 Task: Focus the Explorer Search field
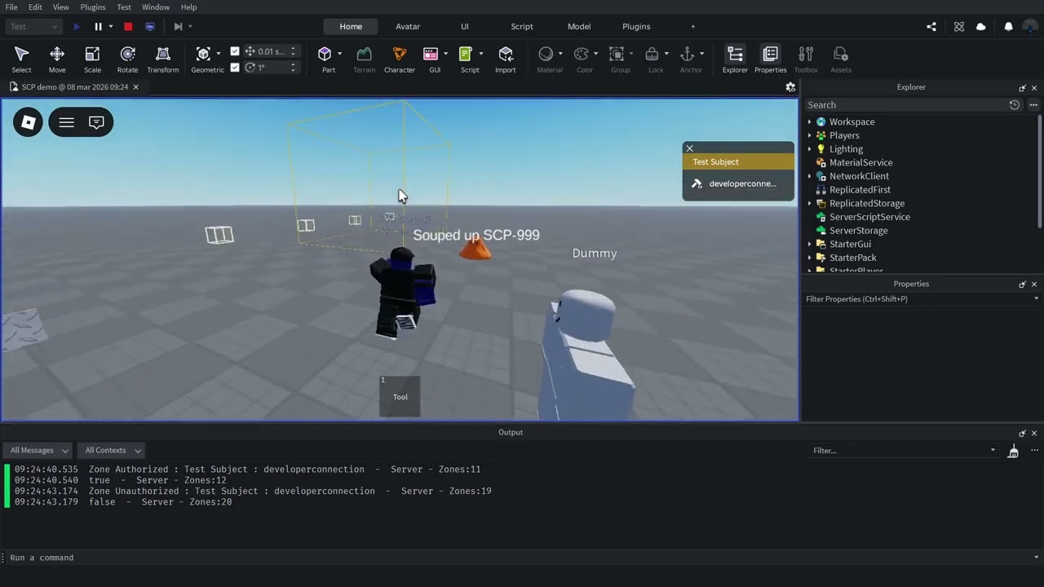(905, 105)
